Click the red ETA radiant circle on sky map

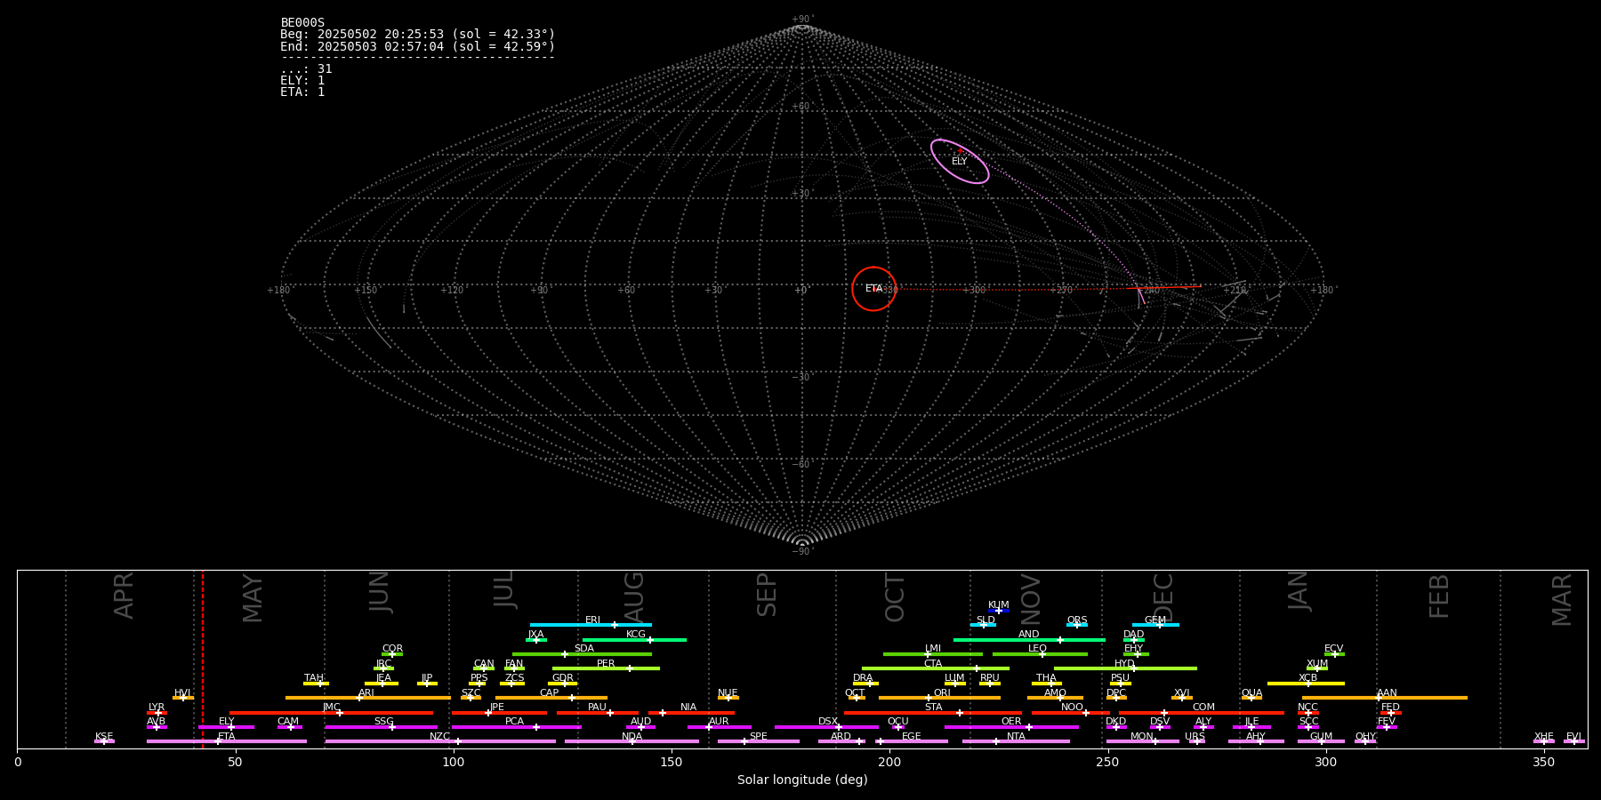tap(873, 289)
